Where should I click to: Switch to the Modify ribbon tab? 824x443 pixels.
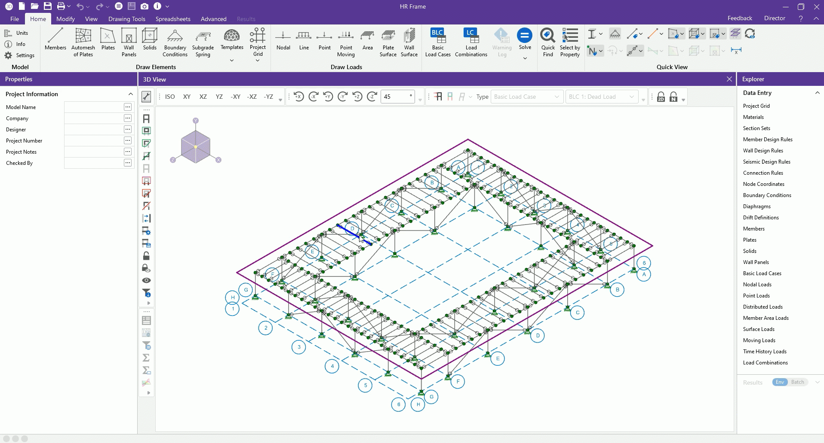pos(65,18)
